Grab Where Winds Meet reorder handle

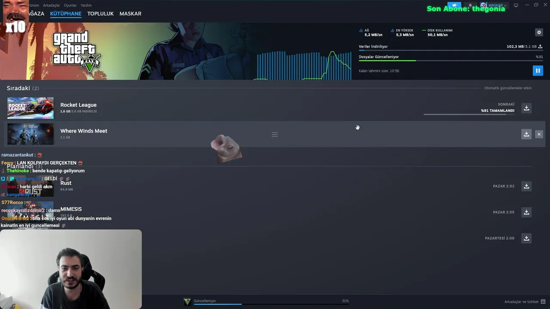275,134
